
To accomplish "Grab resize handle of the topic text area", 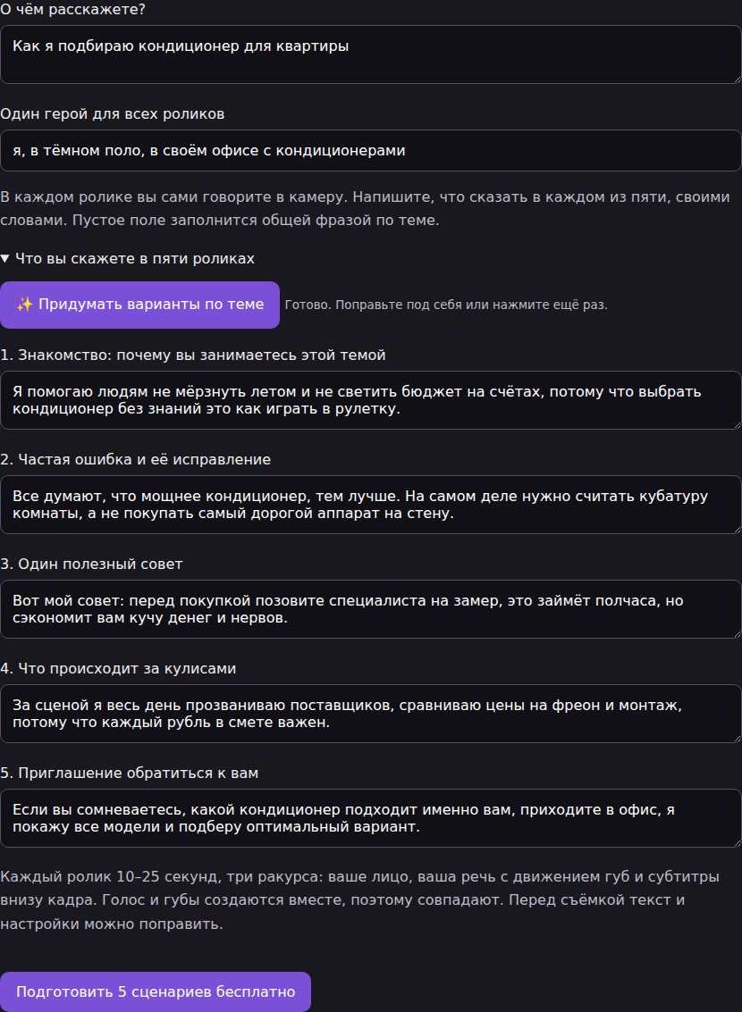I will coord(736,79).
